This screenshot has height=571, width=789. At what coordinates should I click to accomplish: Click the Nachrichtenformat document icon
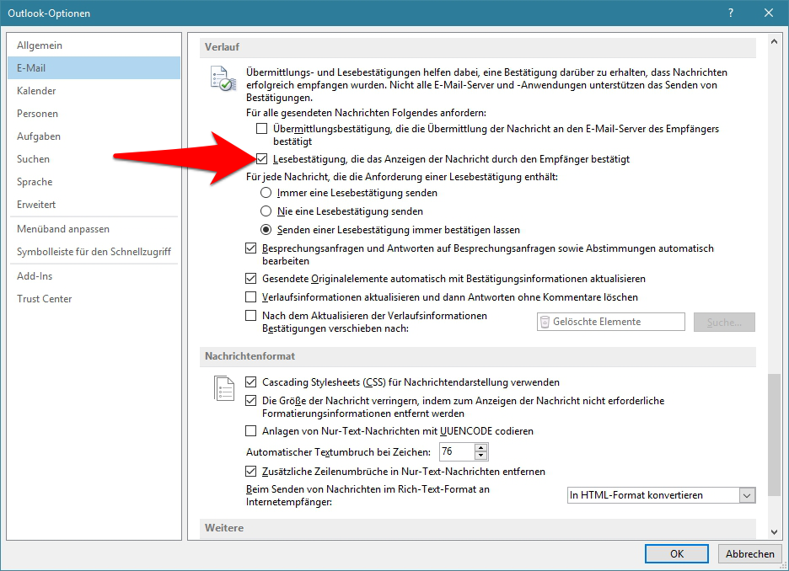[224, 388]
